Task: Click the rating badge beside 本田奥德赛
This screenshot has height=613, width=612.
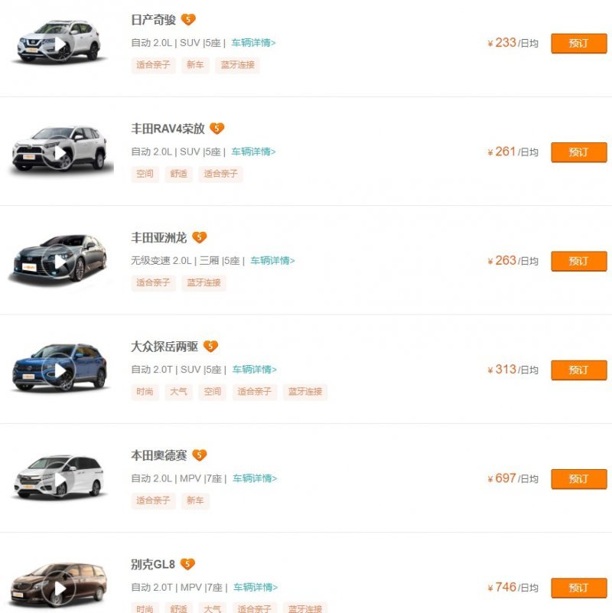Action: pyautogui.click(x=199, y=455)
